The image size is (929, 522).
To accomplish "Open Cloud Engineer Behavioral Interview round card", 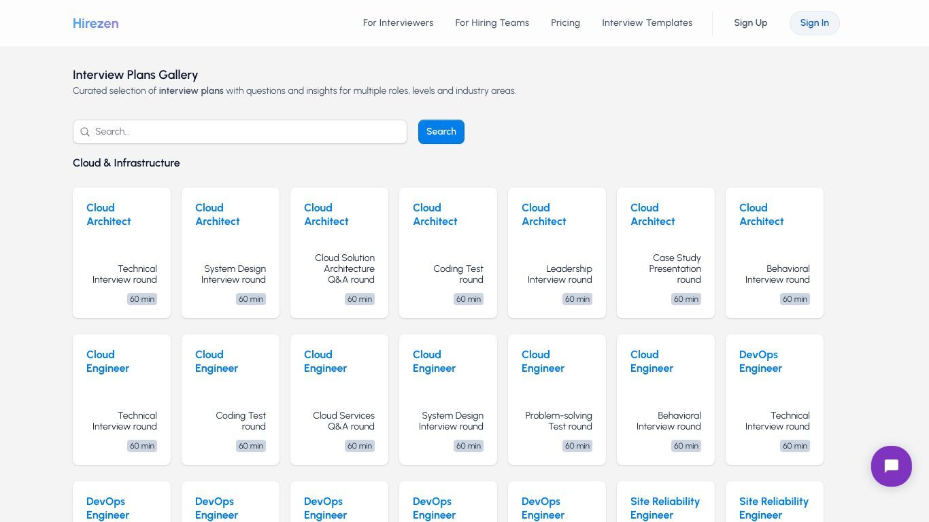I will click(x=666, y=400).
